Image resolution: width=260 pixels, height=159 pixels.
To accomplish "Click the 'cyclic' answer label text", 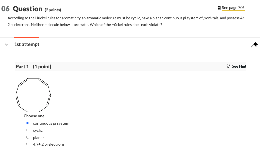I will pyautogui.click(x=38, y=130).
